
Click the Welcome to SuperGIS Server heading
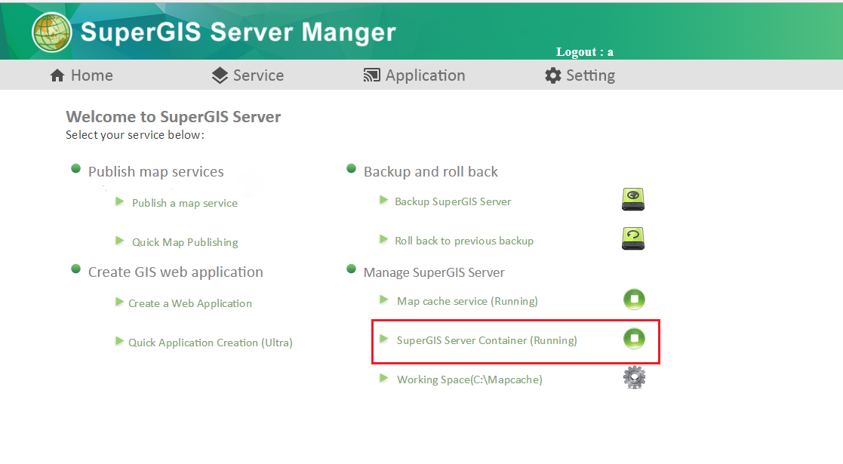click(x=173, y=117)
